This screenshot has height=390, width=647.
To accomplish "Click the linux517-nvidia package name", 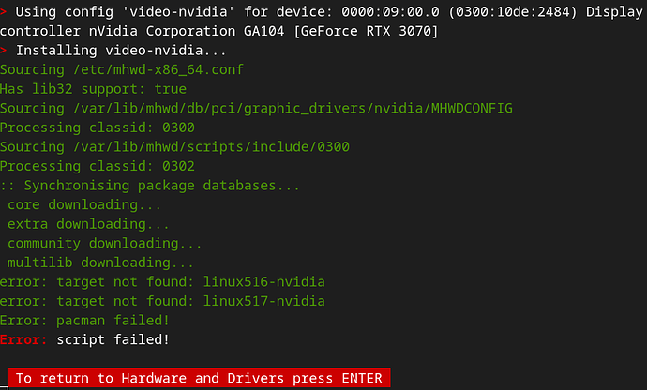I will [x=264, y=301].
